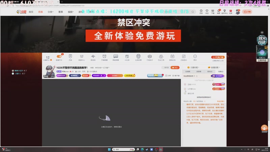Switch to the 钻粉 tab
This screenshot has height=152, width=270.
coord(221,72)
